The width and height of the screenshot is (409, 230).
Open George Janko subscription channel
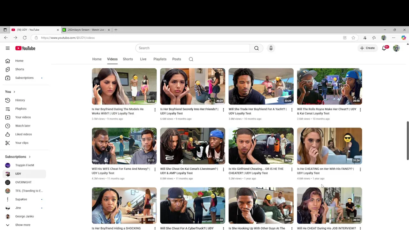[x=24, y=216]
